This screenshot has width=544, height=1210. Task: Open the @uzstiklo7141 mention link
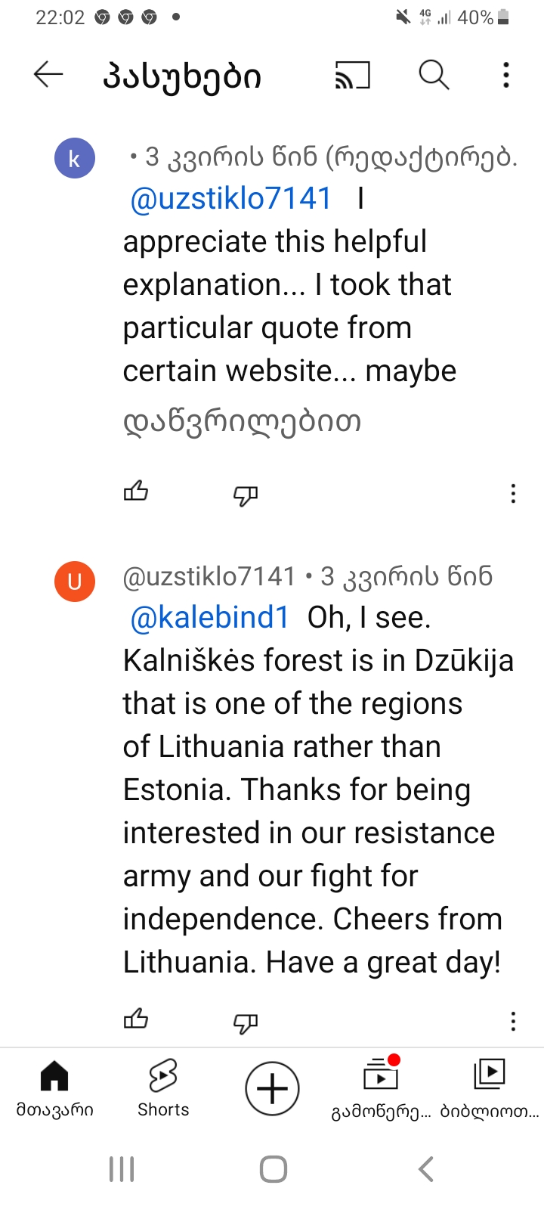[x=230, y=199]
